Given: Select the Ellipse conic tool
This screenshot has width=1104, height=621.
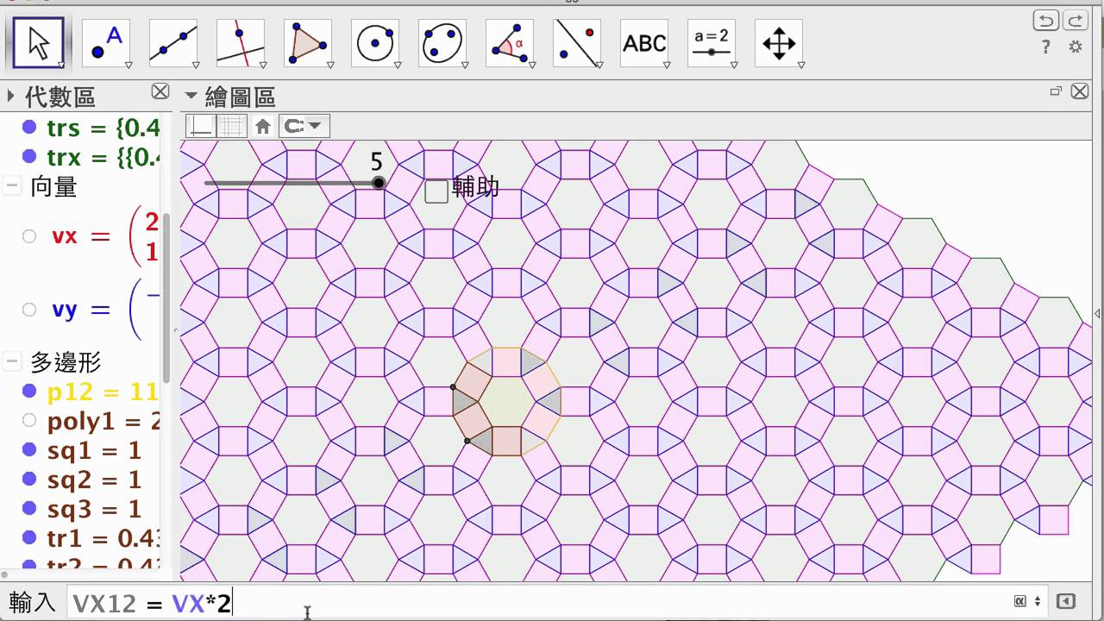Looking at the screenshot, I should 442,42.
